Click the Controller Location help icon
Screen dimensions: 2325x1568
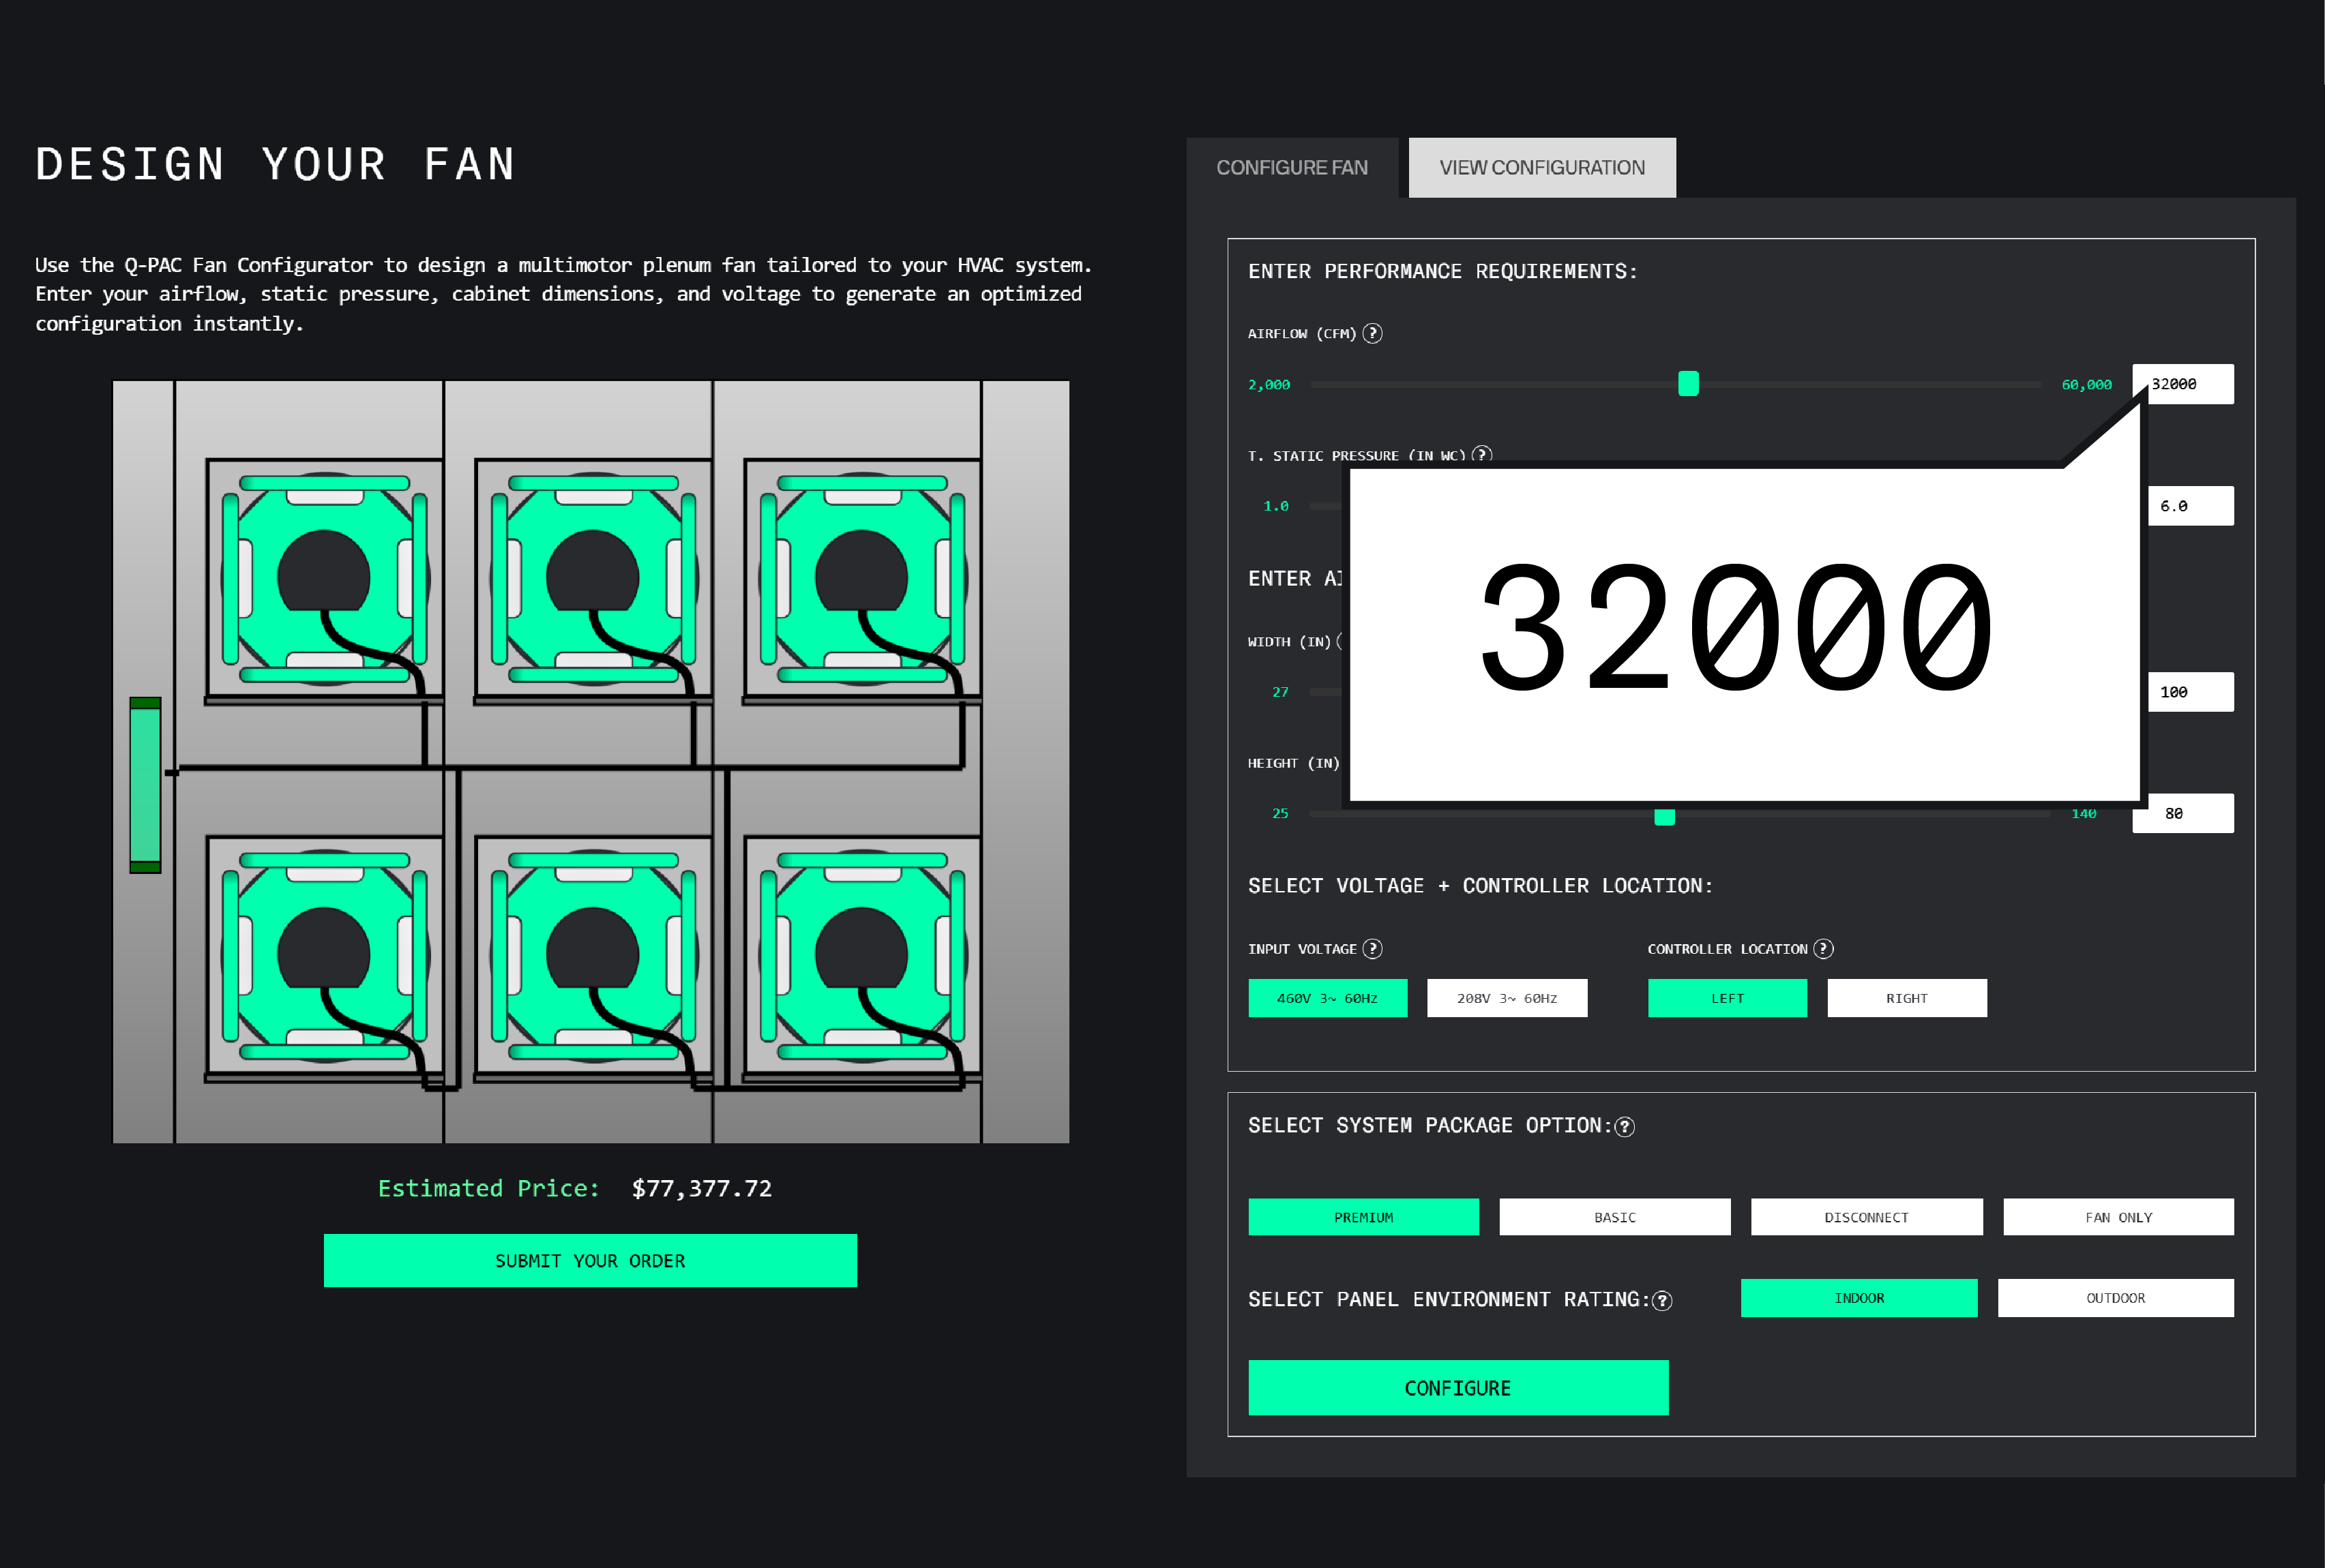(1823, 948)
